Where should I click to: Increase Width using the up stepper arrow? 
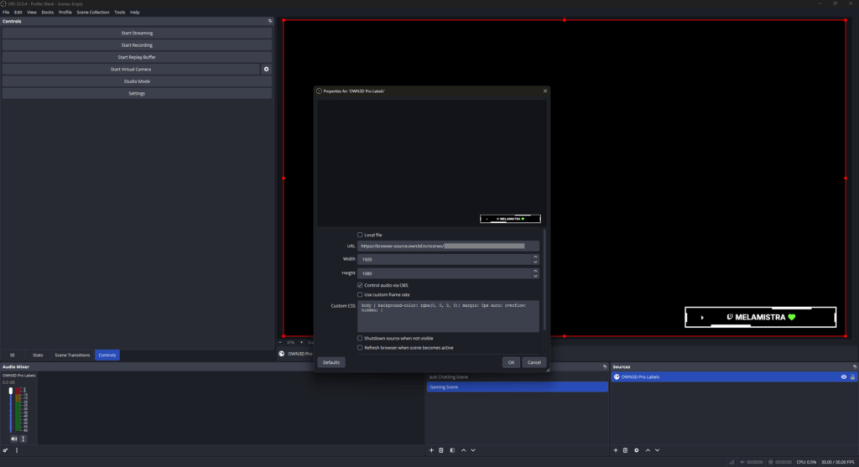click(535, 257)
